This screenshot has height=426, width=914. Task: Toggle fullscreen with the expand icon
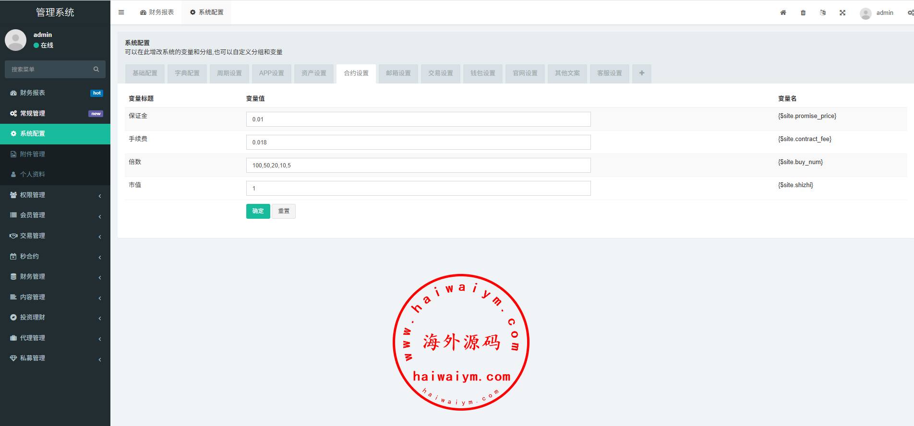(842, 13)
